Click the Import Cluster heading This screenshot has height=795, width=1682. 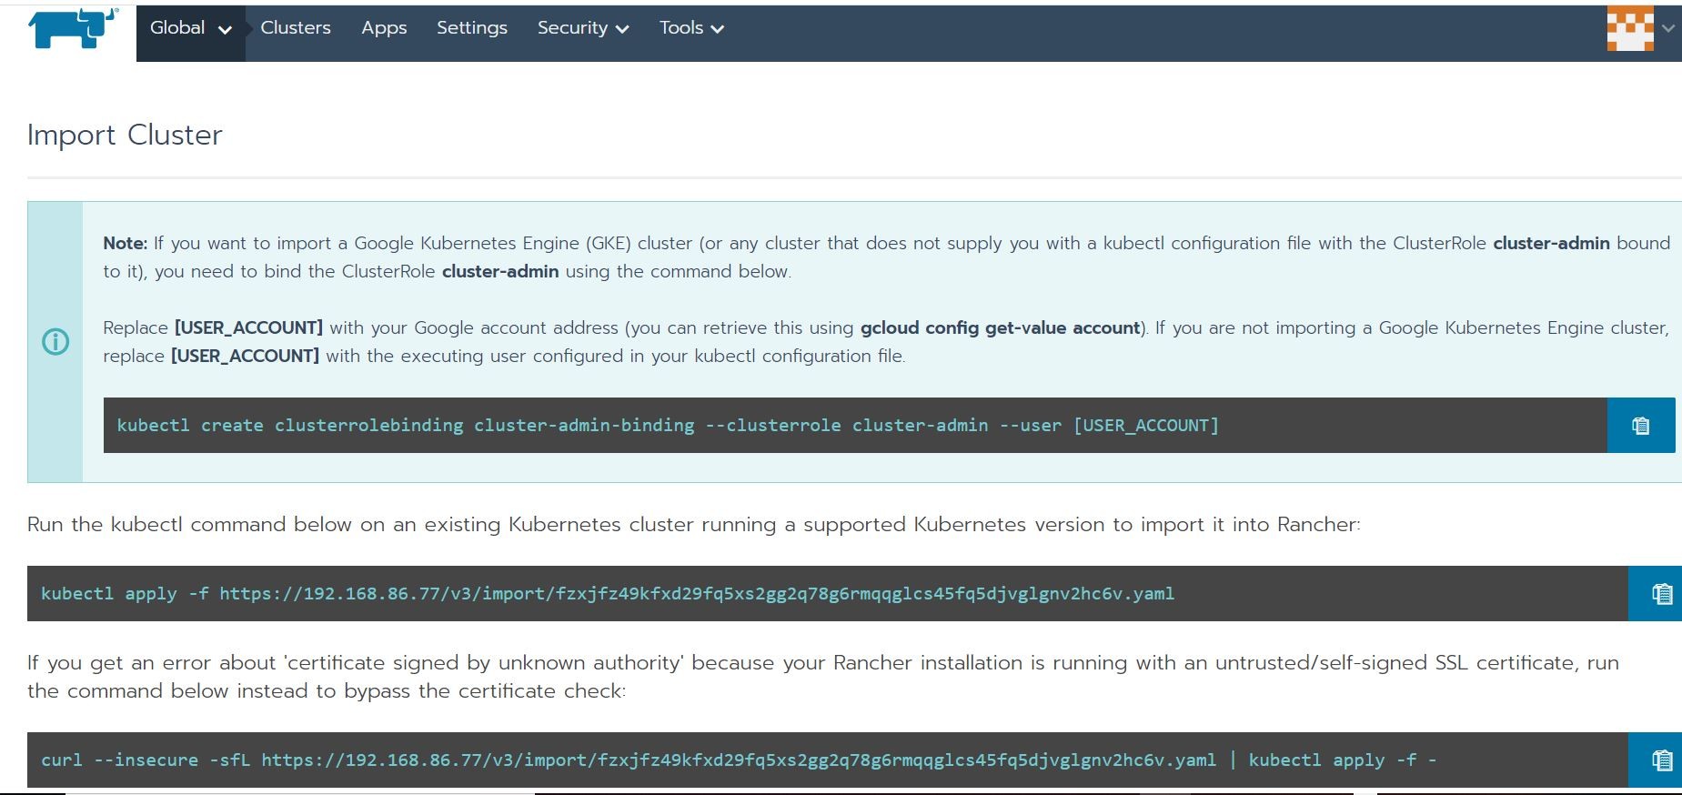tap(125, 135)
